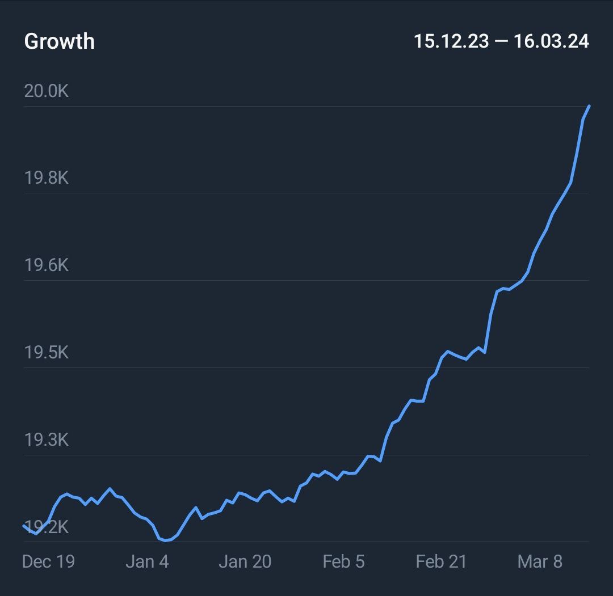Click the 19.6K y-axis label
613x596 pixels.
[x=46, y=265]
